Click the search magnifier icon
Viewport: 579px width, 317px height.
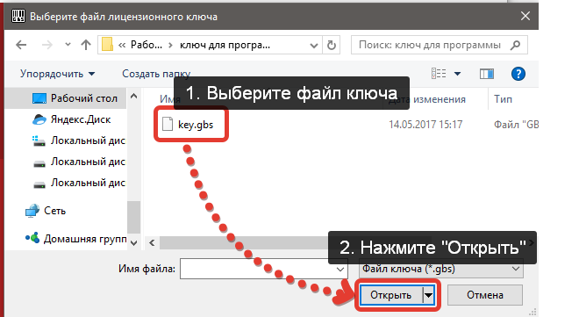(x=516, y=45)
